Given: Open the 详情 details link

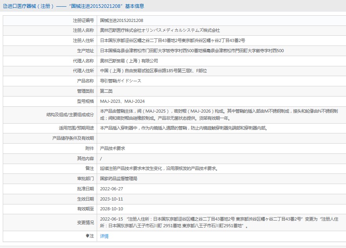Looking at the screenshot, I should point(104,236).
